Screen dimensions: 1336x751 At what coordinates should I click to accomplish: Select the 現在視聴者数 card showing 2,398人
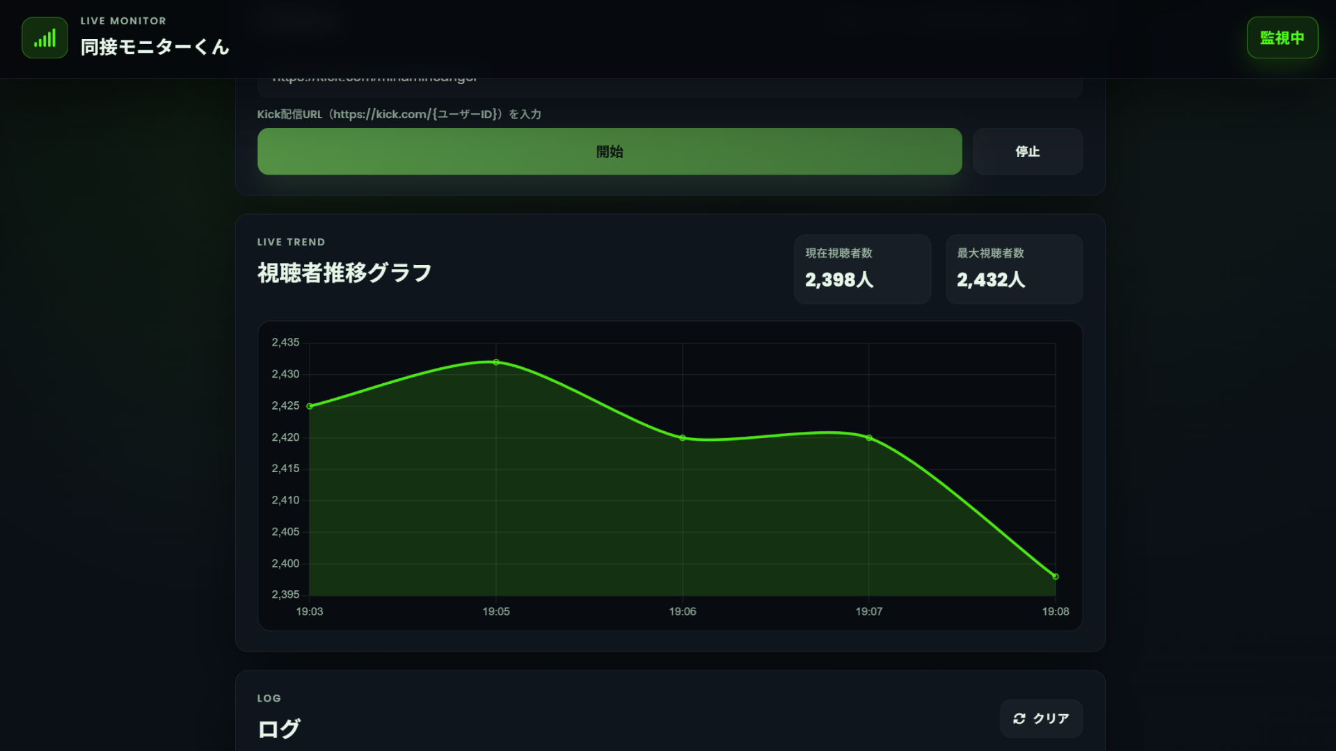pyautogui.click(x=862, y=269)
